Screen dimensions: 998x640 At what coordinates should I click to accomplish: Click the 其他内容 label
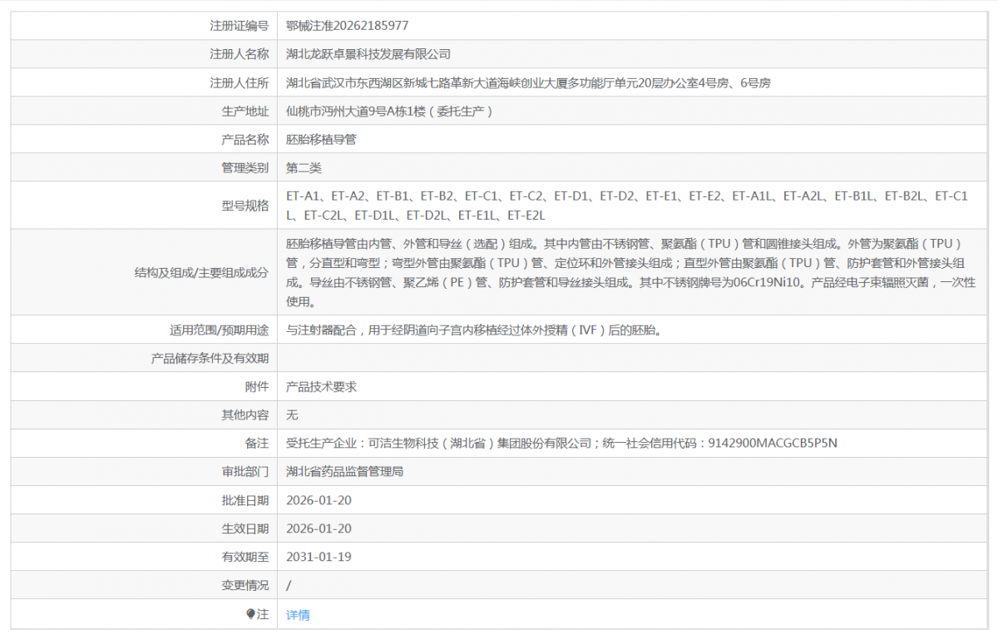(x=245, y=414)
